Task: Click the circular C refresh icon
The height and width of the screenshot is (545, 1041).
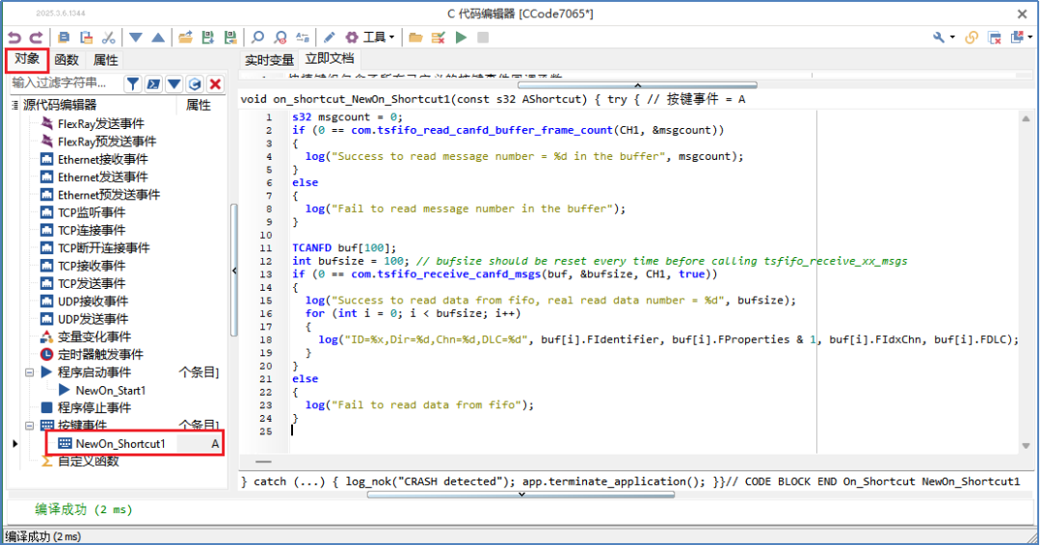Action: tap(195, 84)
